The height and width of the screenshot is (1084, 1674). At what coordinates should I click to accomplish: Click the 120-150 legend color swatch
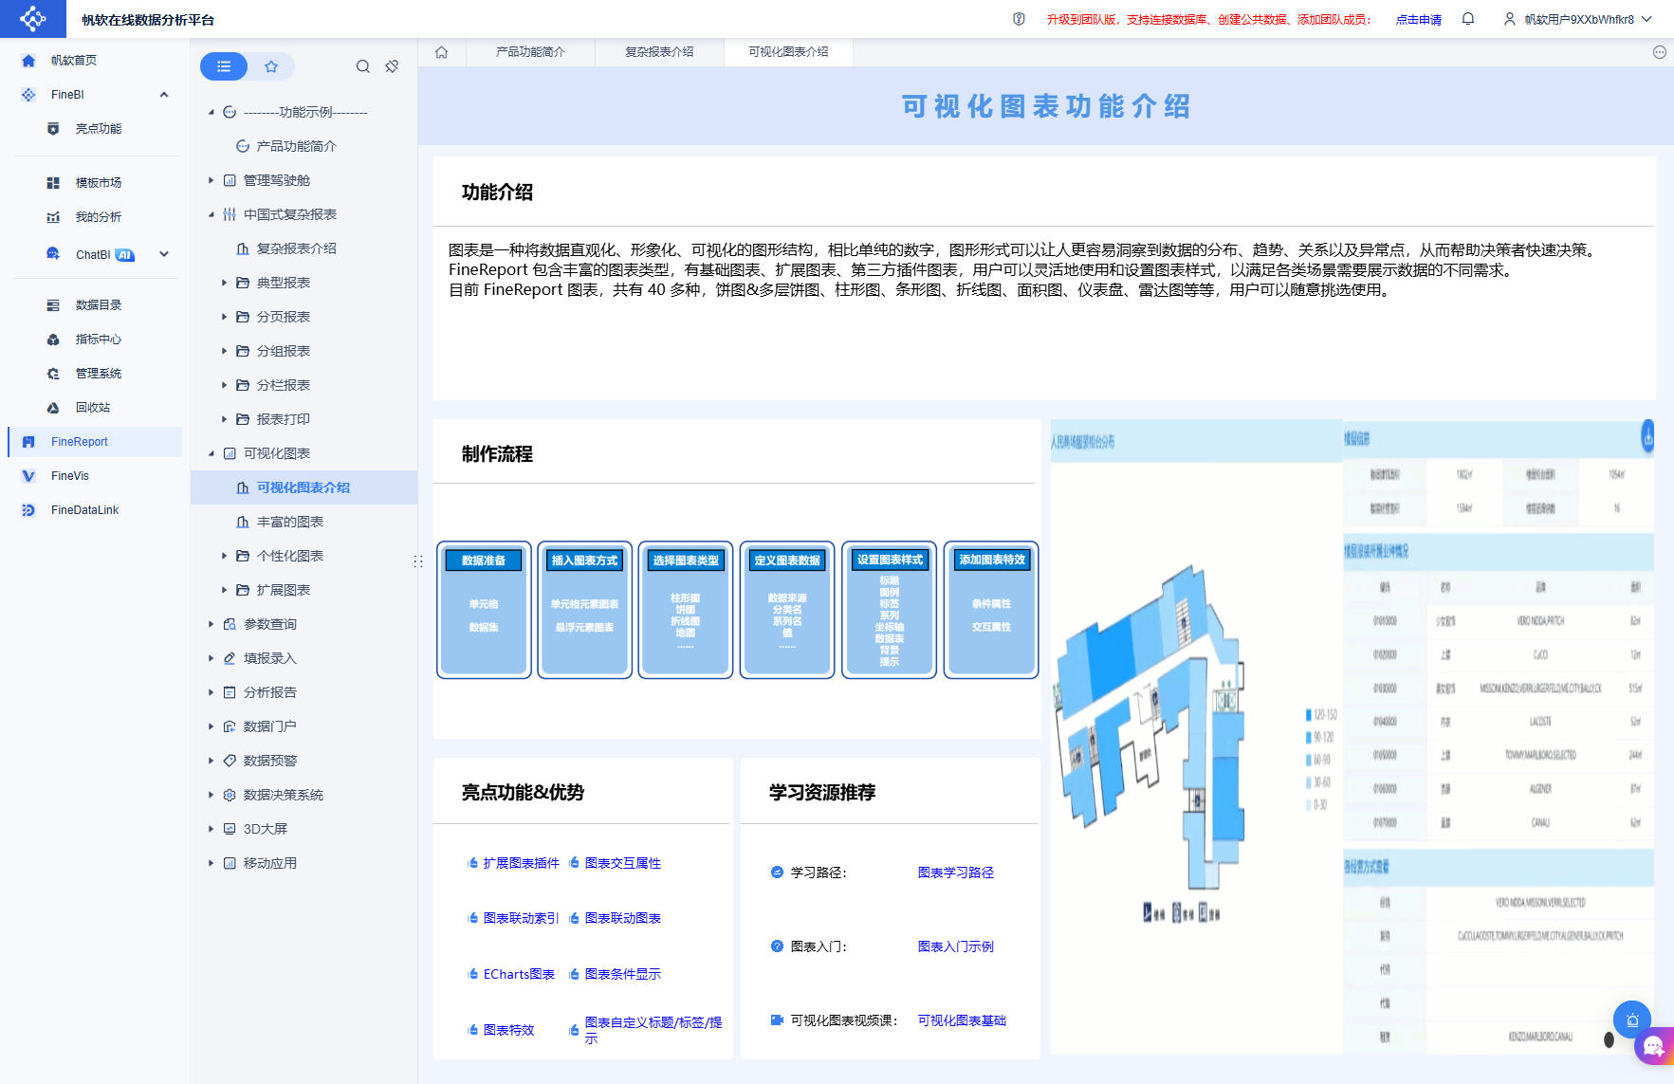[1309, 715]
